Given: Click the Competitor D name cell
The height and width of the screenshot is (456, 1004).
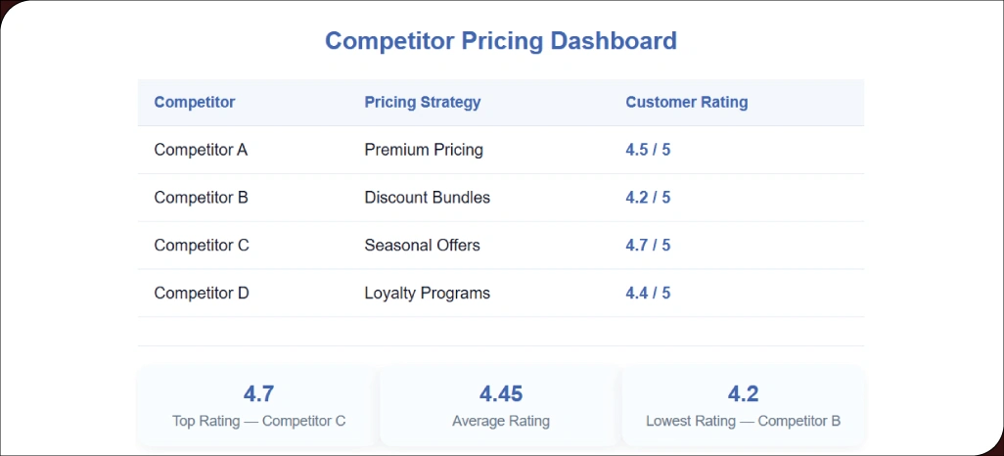Looking at the screenshot, I should 202,293.
